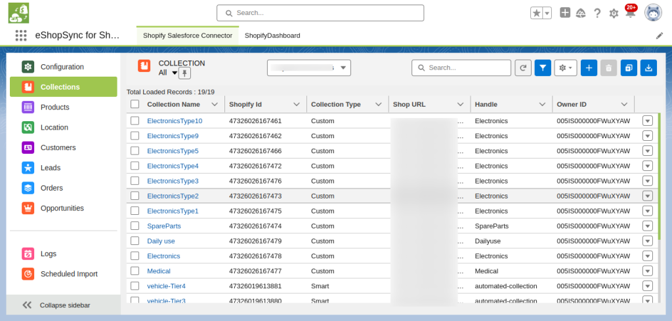Open Leads in sidebar

pos(64,168)
